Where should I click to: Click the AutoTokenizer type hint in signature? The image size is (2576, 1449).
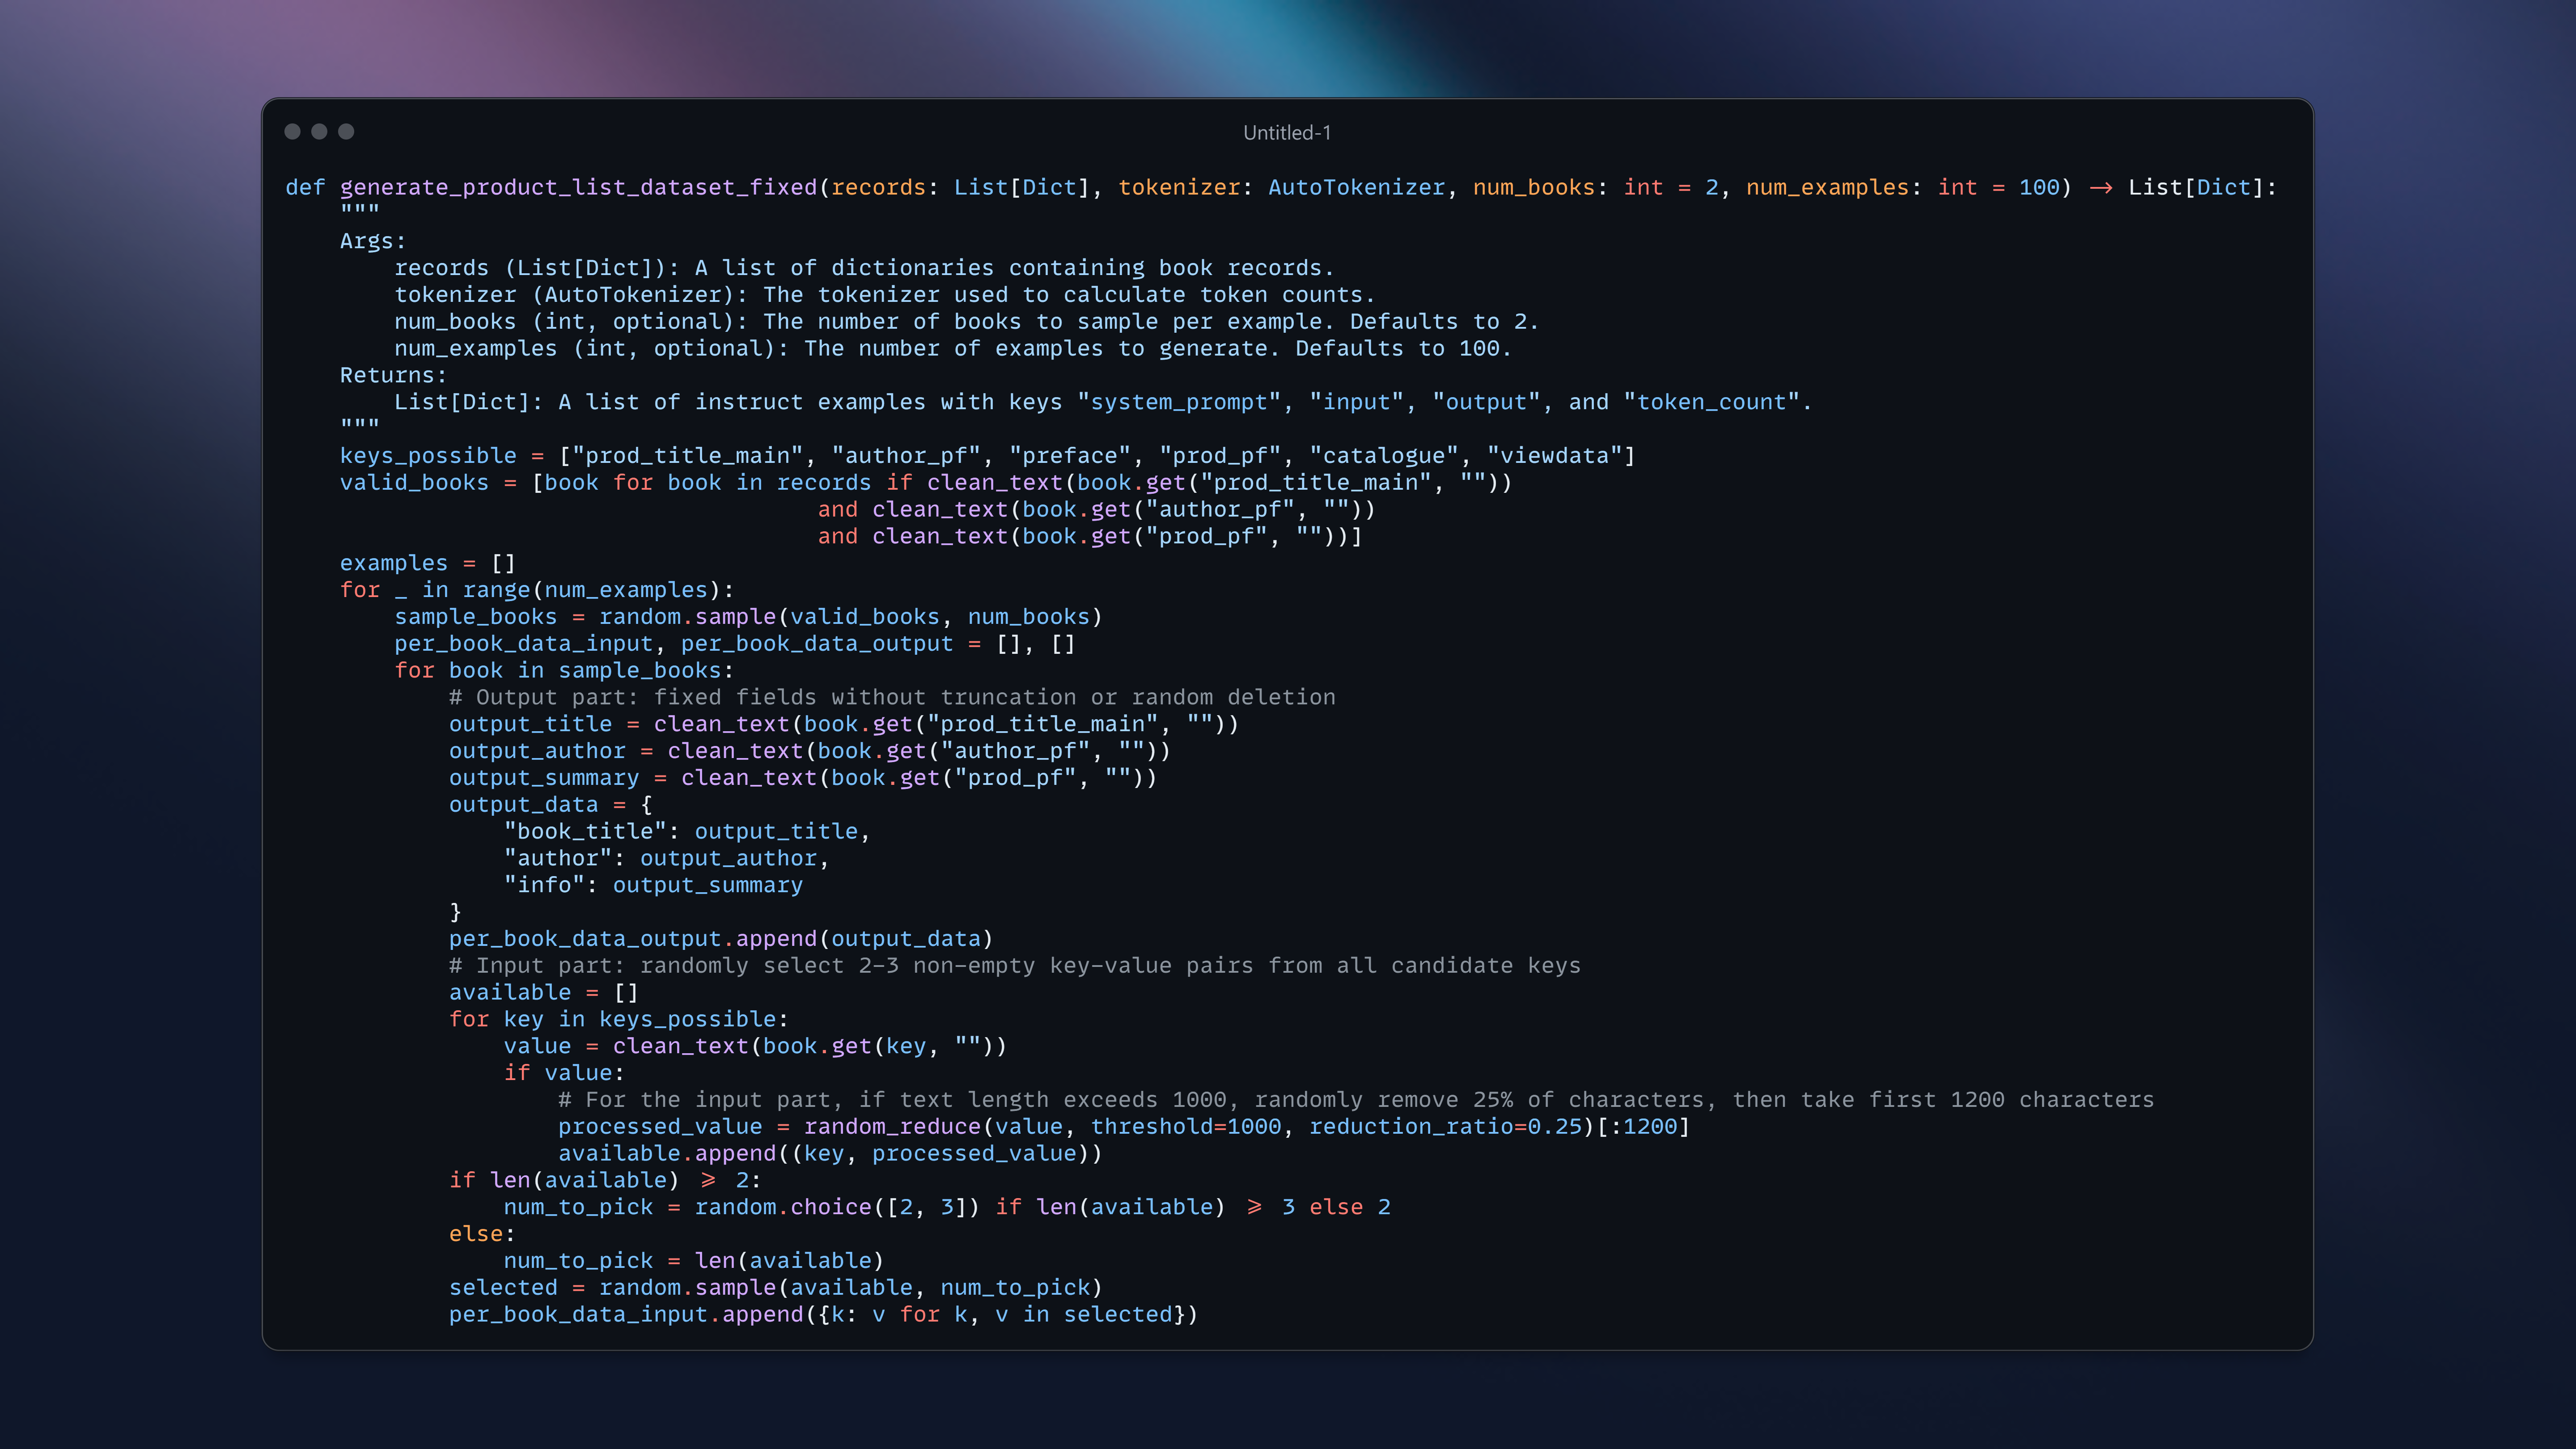pos(1356,187)
